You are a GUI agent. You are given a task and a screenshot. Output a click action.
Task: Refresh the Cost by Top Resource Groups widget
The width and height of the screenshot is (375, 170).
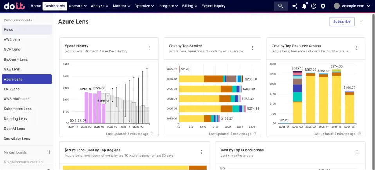click(x=359, y=134)
